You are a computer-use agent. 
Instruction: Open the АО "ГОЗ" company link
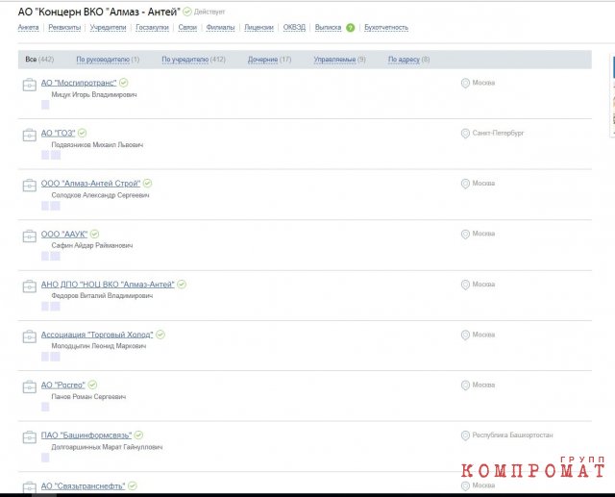[x=58, y=133]
